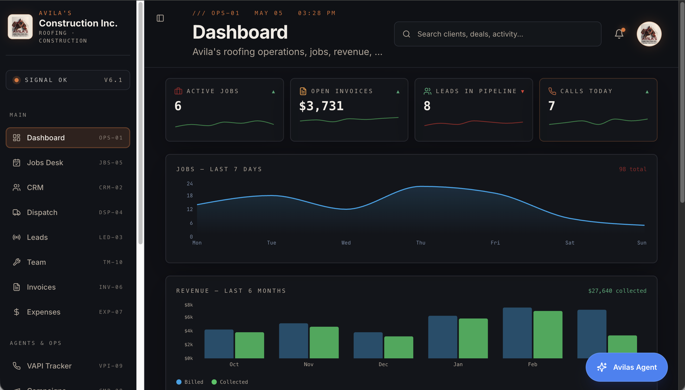The height and width of the screenshot is (390, 685).
Task: Click the VAPI Tracker phone icon
Action: [x=17, y=366]
